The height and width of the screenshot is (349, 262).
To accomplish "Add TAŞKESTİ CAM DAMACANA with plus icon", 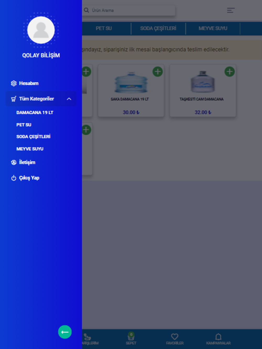I will (x=230, y=72).
